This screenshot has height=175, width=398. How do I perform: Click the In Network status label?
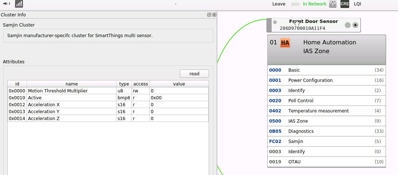(x=315, y=4)
